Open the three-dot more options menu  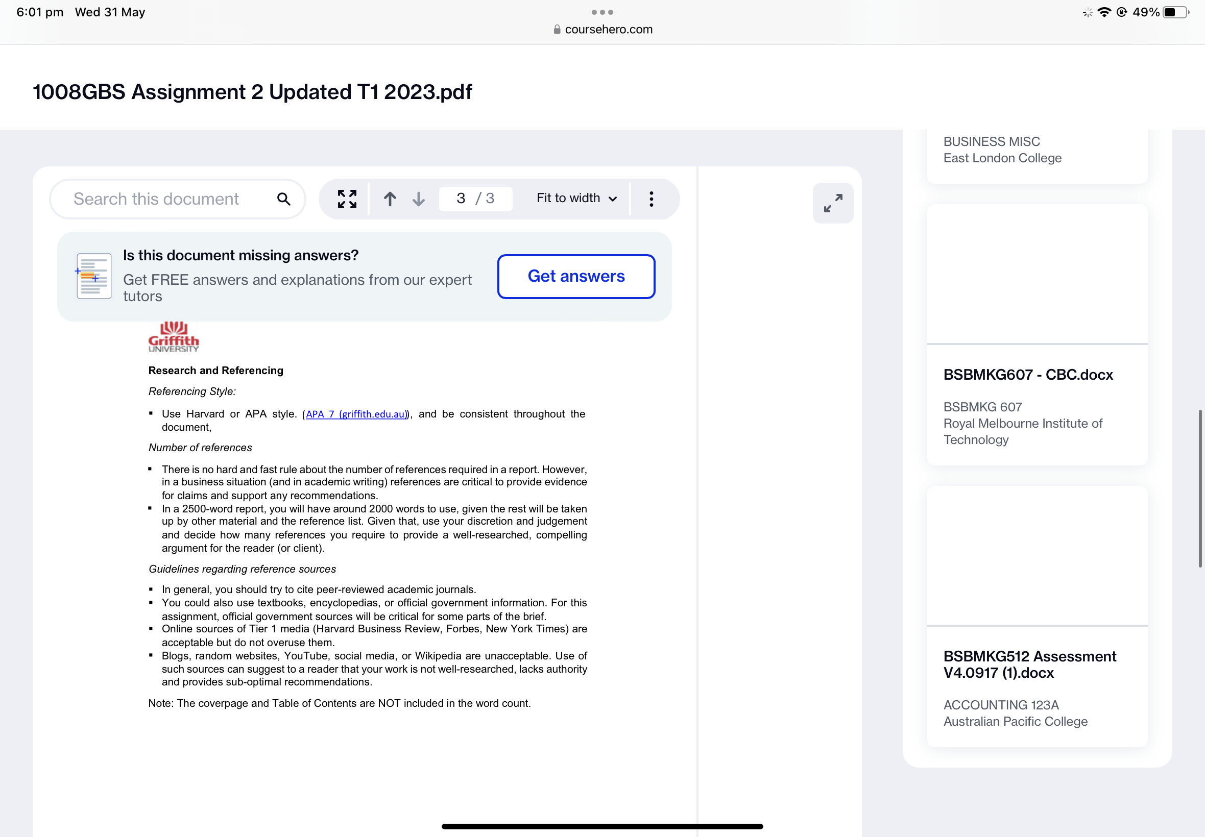tap(651, 199)
